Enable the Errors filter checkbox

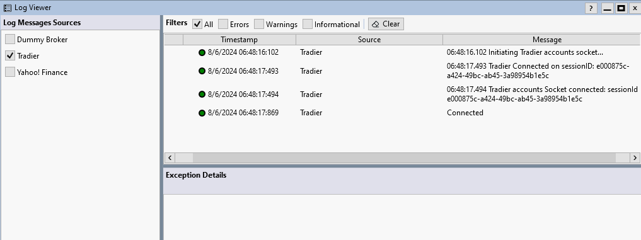(222, 24)
